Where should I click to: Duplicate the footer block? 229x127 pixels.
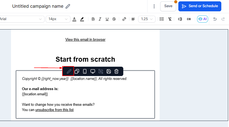tap(77, 71)
